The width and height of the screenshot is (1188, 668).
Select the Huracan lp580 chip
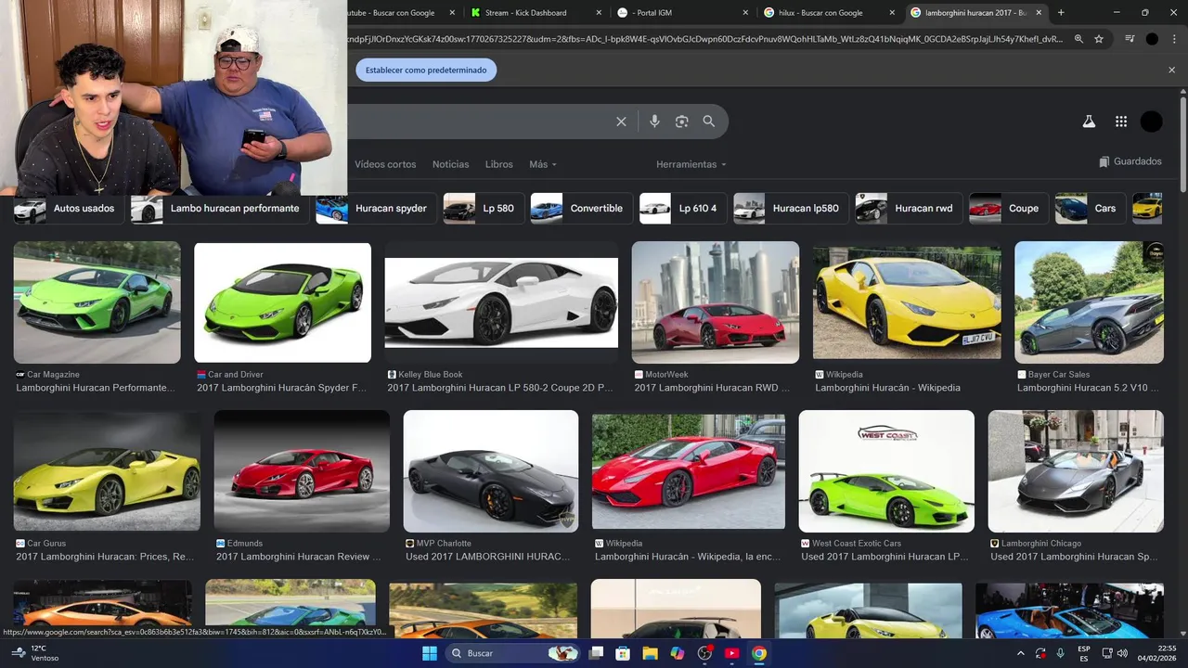click(790, 209)
